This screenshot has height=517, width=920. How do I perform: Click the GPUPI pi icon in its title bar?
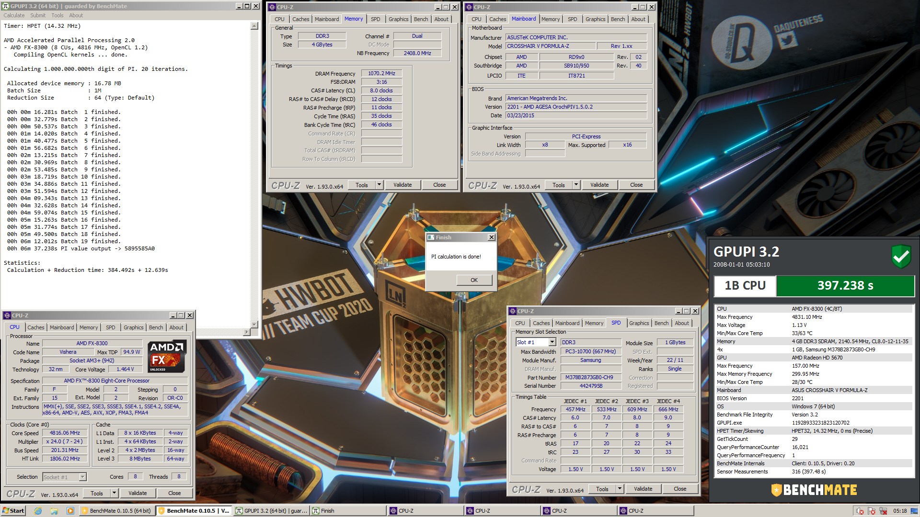tap(6, 6)
